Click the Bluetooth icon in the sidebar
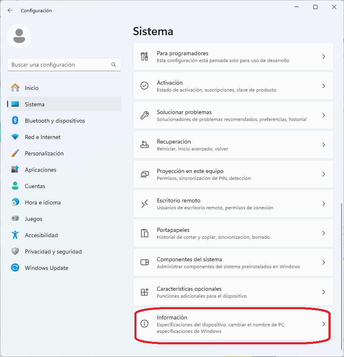The width and height of the screenshot is (344, 357). (15, 120)
